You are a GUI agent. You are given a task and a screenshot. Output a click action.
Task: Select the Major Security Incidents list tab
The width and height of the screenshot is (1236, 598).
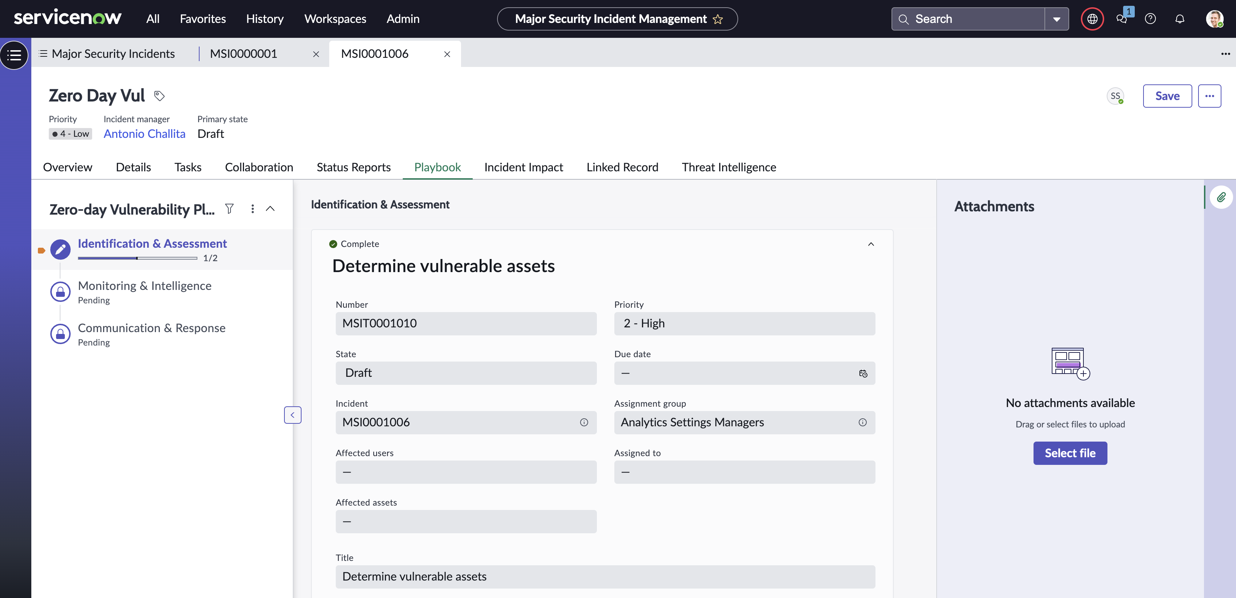113,54
